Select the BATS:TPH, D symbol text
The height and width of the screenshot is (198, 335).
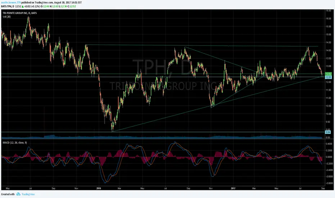(x=8, y=6)
